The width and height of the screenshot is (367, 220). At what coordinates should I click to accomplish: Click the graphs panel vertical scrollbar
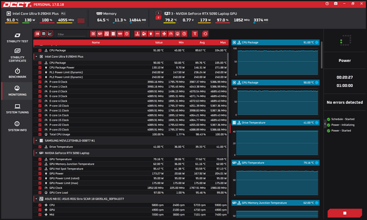click(322, 55)
